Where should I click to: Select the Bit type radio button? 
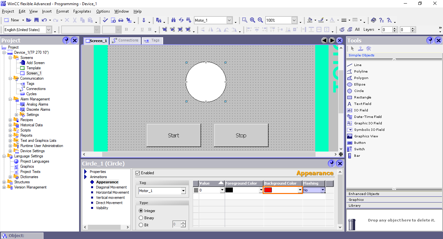click(x=141, y=225)
